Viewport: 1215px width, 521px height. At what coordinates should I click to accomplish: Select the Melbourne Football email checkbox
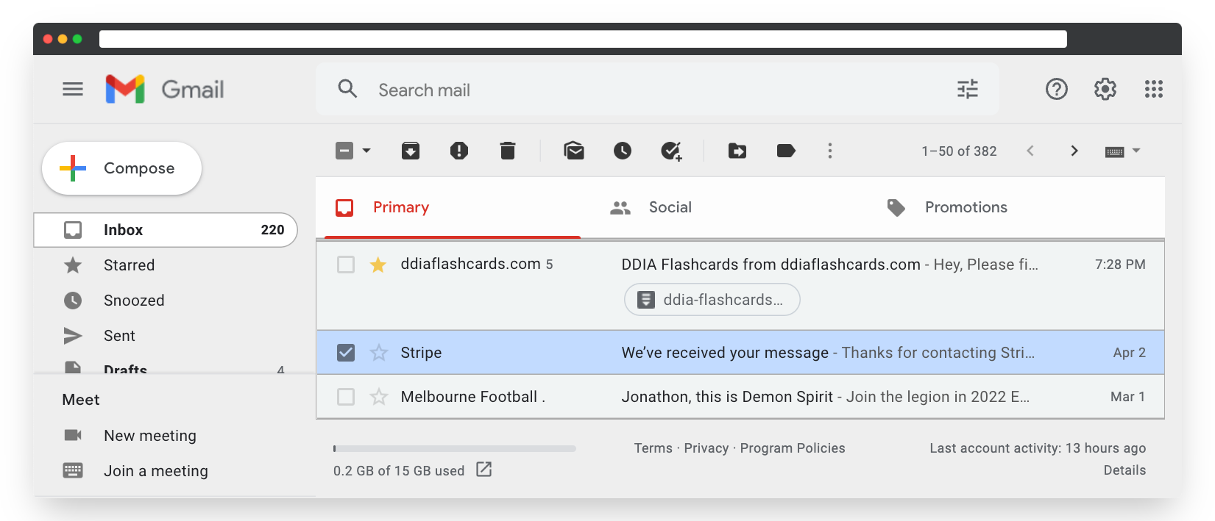pyautogui.click(x=346, y=397)
